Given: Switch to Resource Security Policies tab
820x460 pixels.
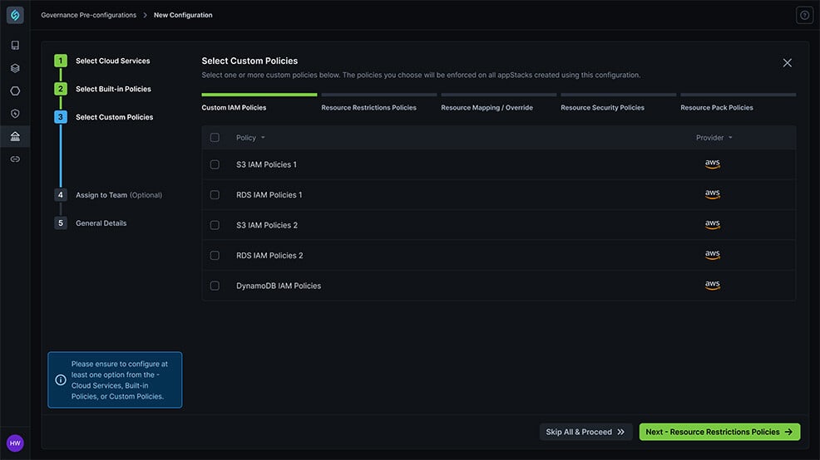Looking at the screenshot, I should point(602,108).
